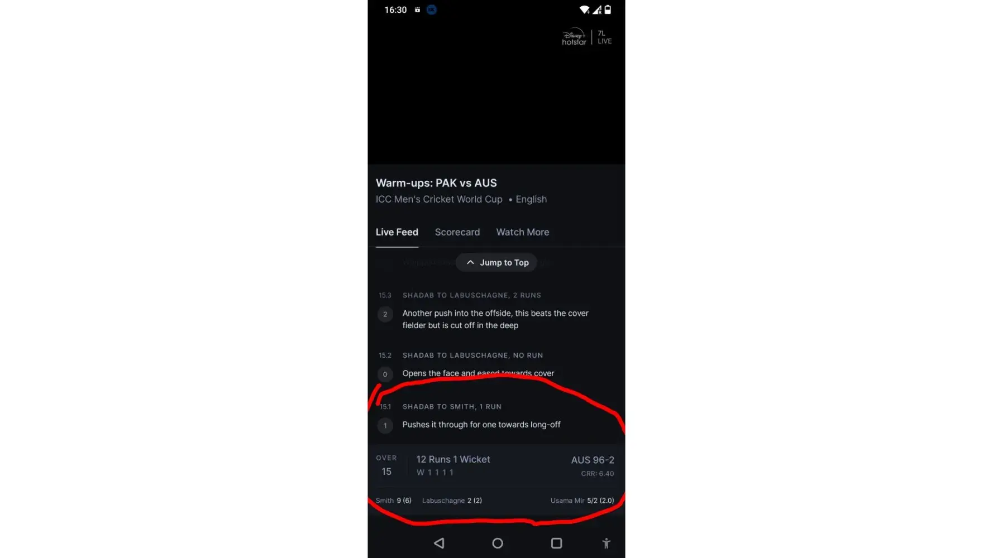Jump to Top of the feed
This screenshot has width=993, height=558.
click(x=496, y=262)
